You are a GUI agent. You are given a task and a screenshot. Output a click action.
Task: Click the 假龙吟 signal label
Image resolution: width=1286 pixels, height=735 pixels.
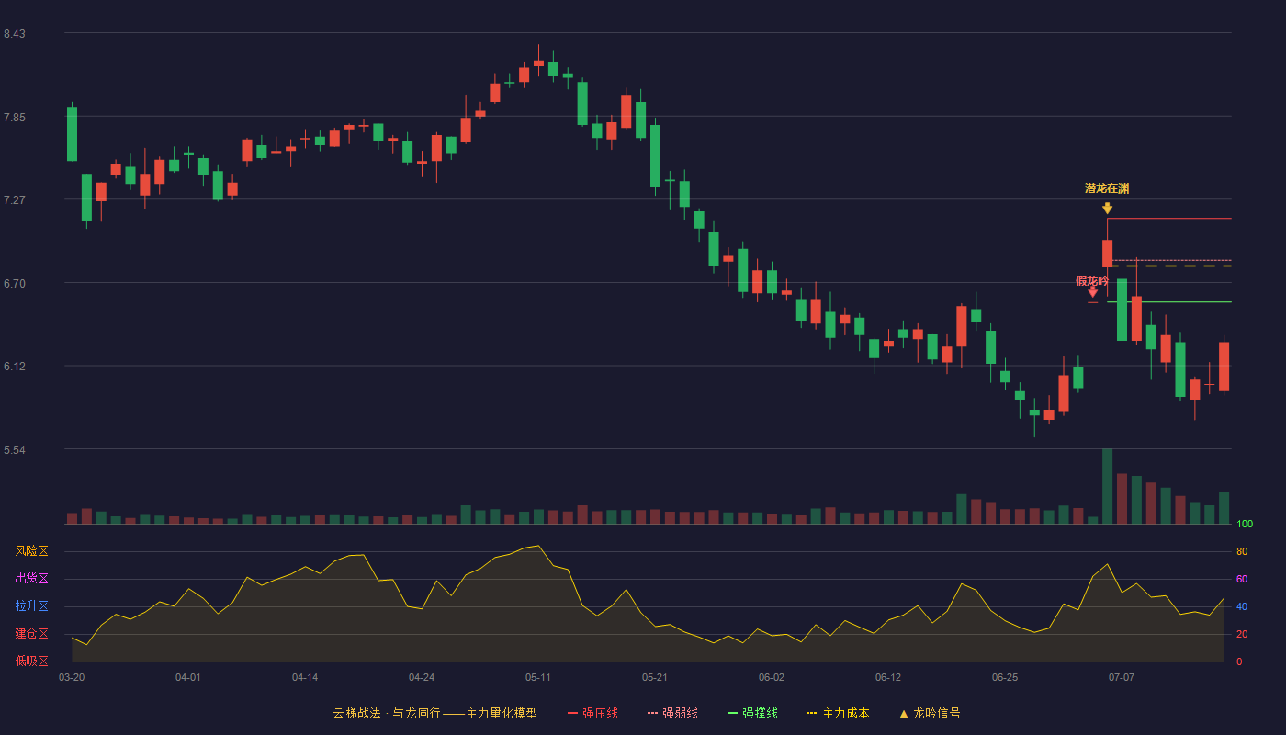[x=1092, y=281]
